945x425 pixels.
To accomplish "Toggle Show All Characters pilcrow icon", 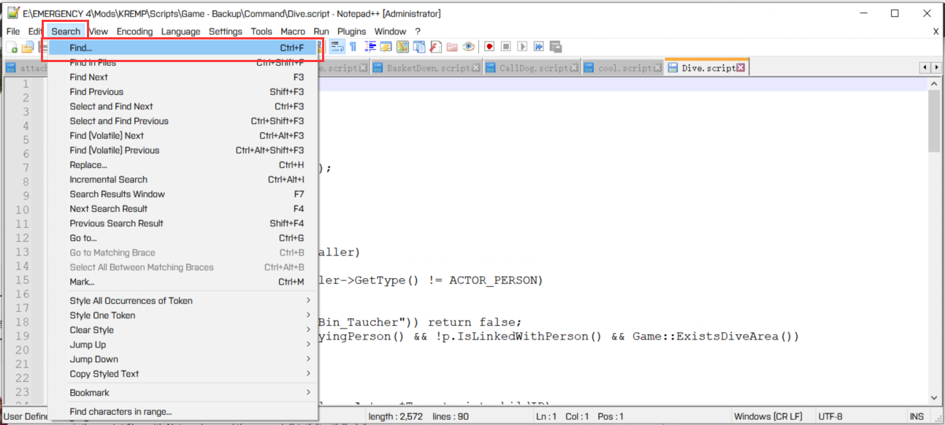I will pyautogui.click(x=353, y=47).
